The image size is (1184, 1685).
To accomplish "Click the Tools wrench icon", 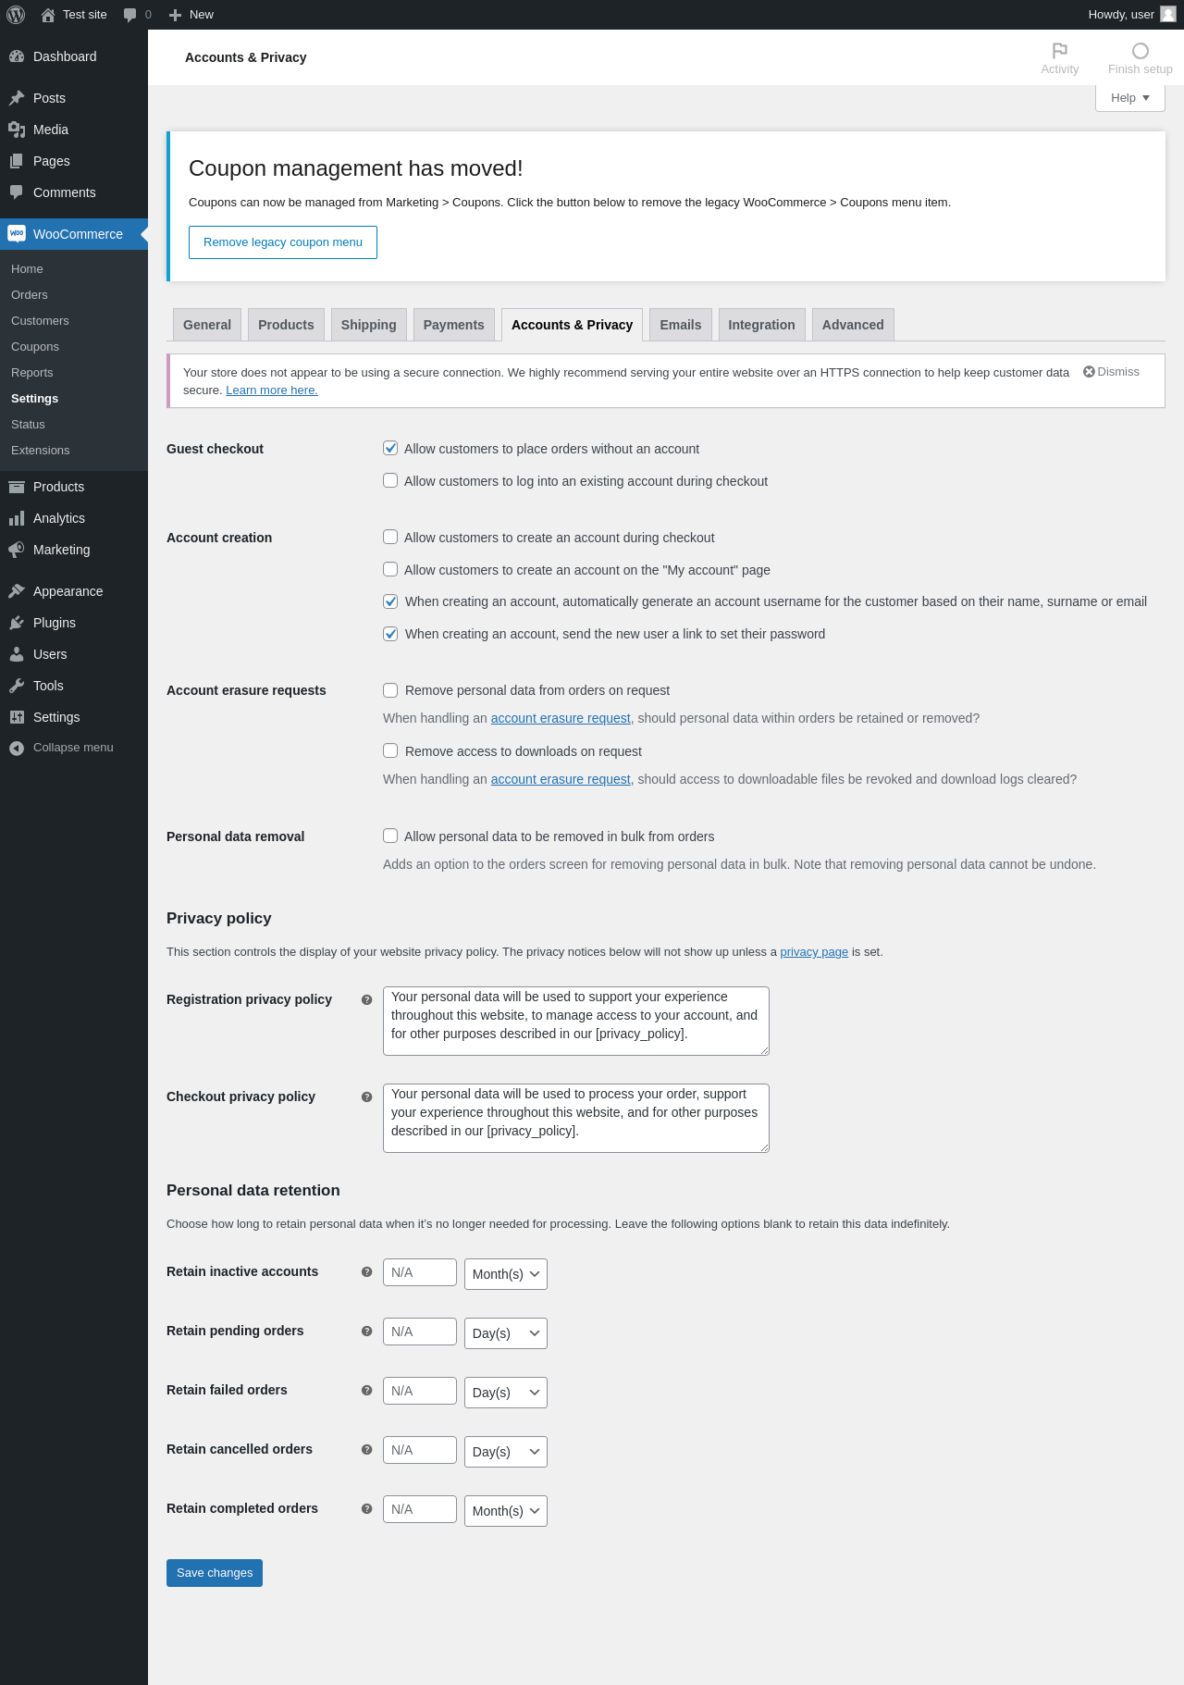I will [x=17, y=686].
